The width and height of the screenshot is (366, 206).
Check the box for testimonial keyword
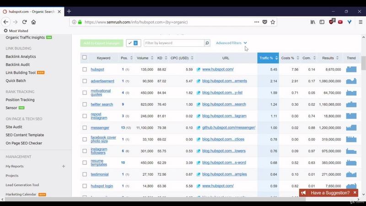point(85,174)
